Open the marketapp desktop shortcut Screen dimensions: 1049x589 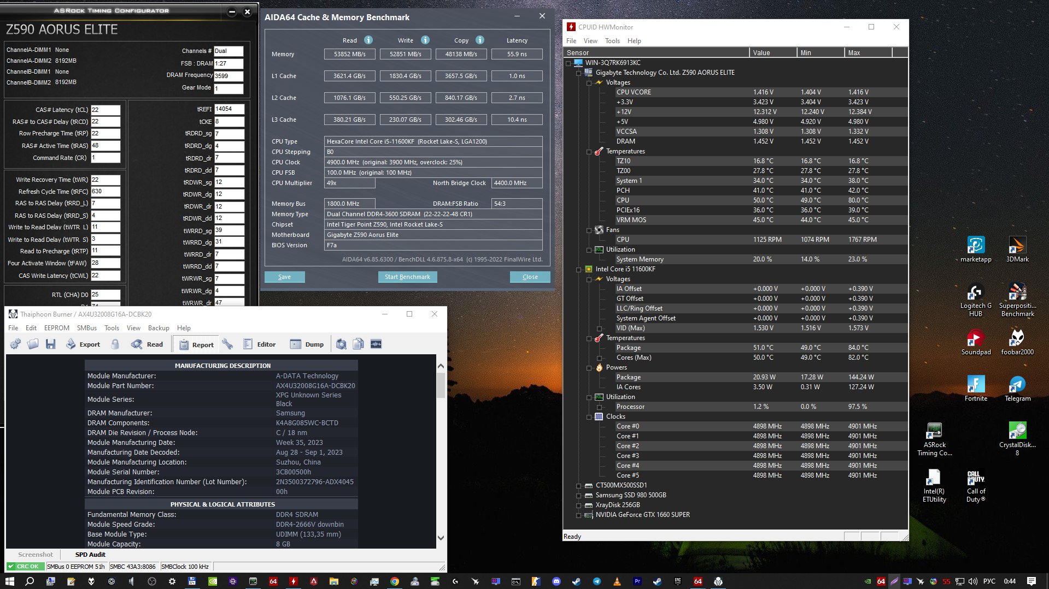click(976, 249)
